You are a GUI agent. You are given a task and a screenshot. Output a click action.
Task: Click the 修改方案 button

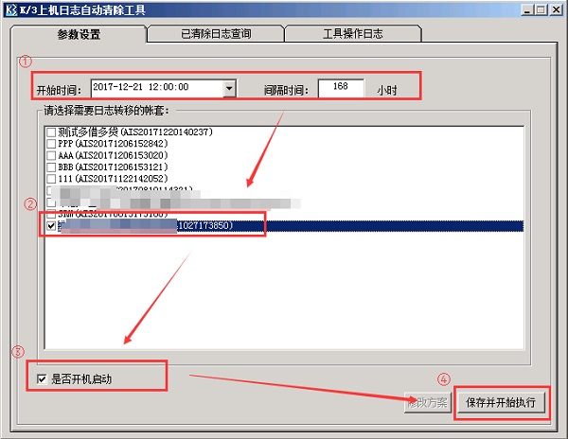click(426, 402)
